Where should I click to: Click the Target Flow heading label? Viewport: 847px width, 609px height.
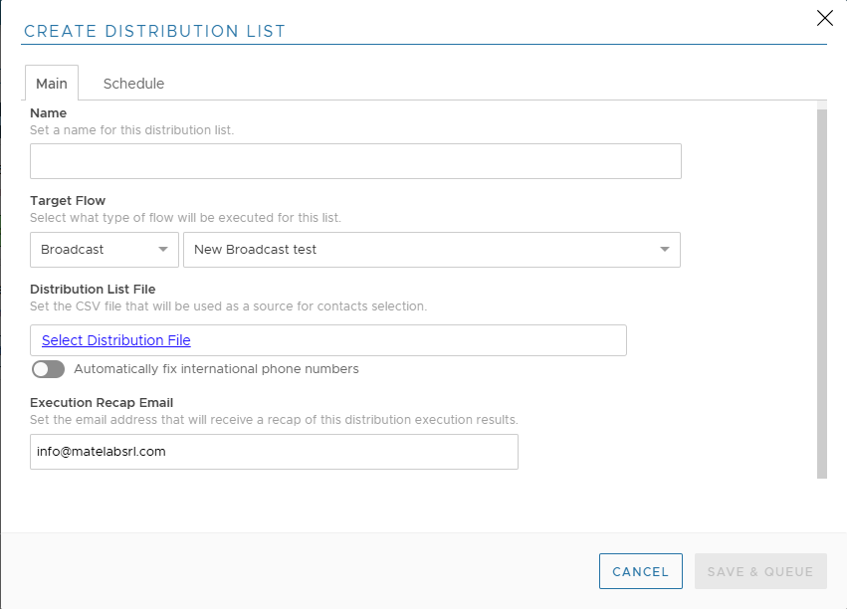[x=68, y=201]
